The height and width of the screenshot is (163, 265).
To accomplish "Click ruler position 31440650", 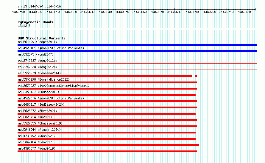I will coord(122,12).
